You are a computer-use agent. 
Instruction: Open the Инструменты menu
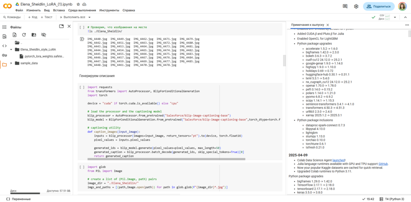coord(109,10)
